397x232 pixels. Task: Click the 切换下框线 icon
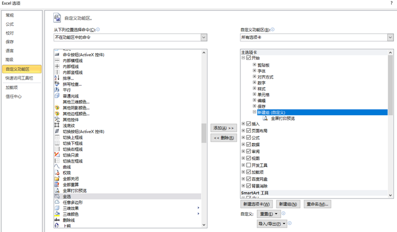pyautogui.click(x=57, y=143)
